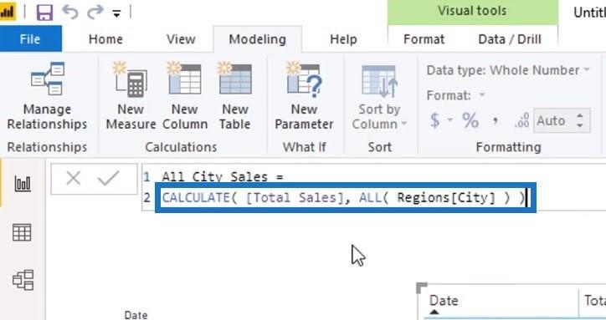Open the Data type Whole Number dropdown
606x320 pixels.
508,70
